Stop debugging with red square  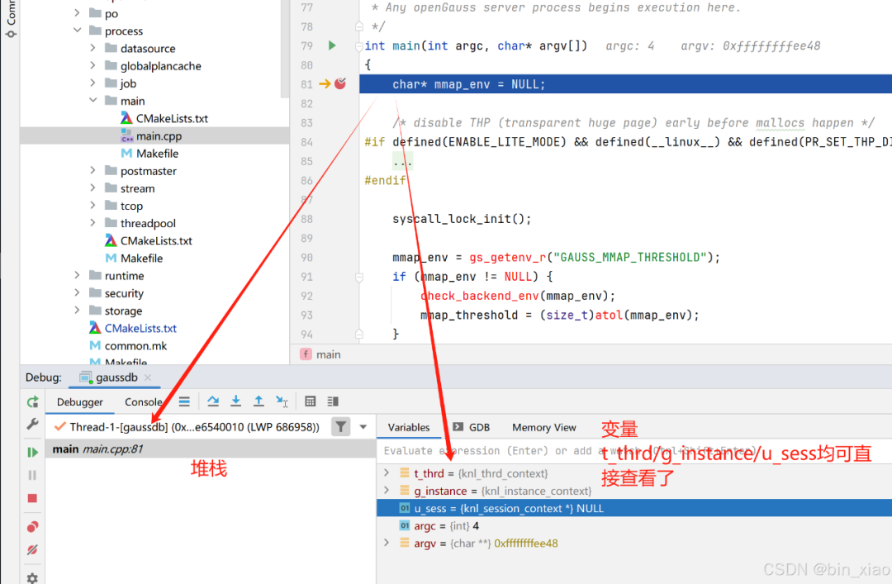[x=32, y=498]
